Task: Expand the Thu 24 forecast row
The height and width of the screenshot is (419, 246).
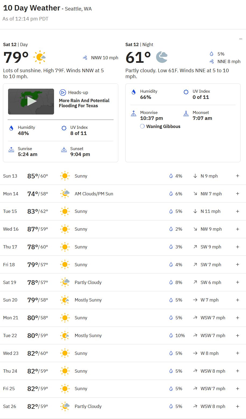Action: (238, 371)
